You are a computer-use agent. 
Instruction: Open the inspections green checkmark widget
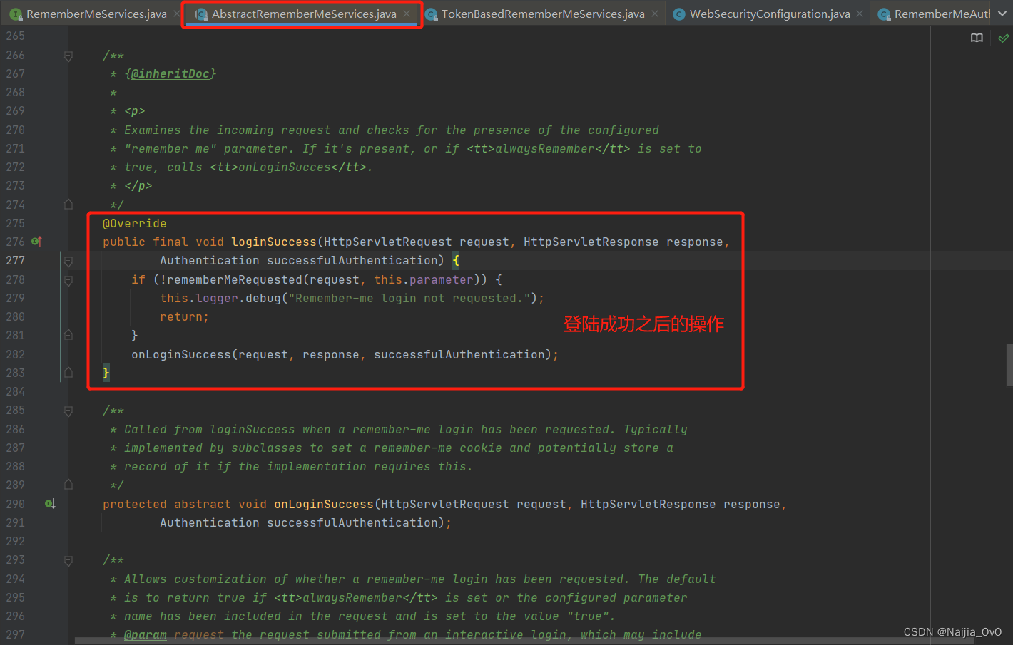pos(1003,38)
